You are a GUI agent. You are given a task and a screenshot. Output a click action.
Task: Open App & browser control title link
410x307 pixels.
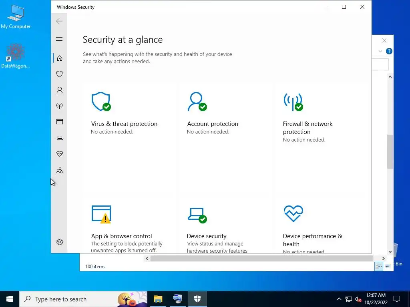click(121, 236)
